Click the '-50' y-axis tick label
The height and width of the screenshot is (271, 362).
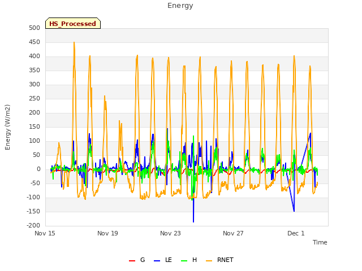pyautogui.click(x=35, y=183)
